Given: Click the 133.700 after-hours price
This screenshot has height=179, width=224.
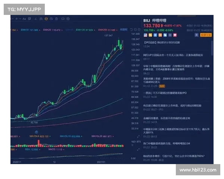Looking at the screenshot, I should (x=149, y=30).
